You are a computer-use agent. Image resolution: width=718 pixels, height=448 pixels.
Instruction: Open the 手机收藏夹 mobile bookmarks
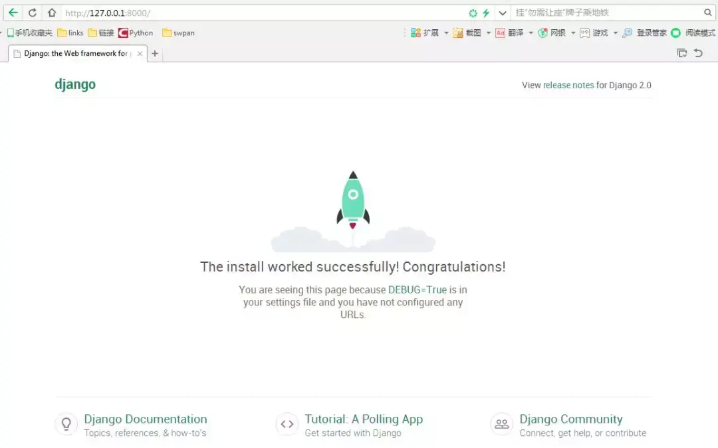pos(30,33)
